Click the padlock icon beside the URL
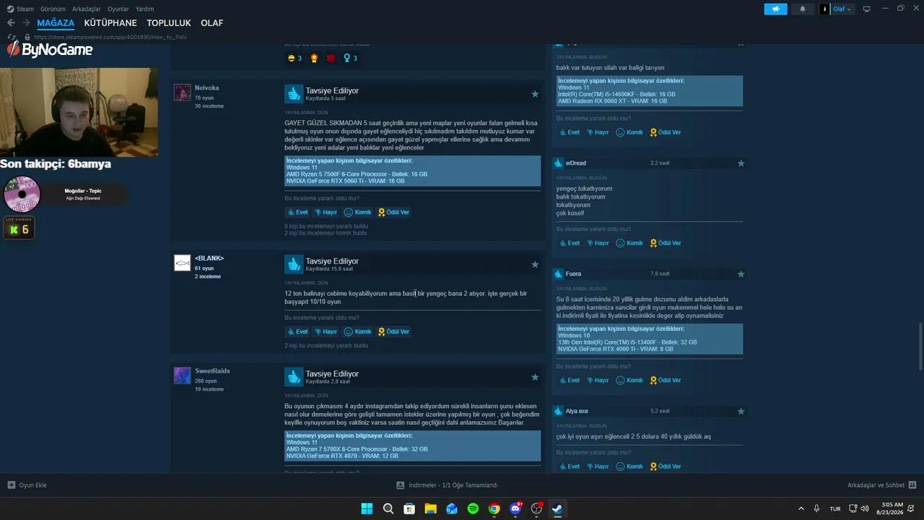The height and width of the screenshot is (520, 924). [x=27, y=37]
